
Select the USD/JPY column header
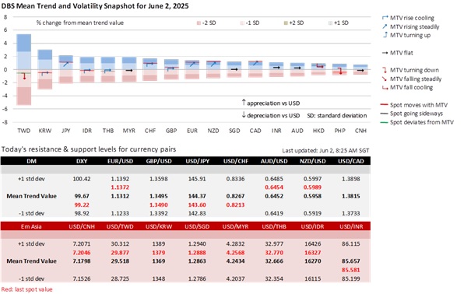[197, 161]
